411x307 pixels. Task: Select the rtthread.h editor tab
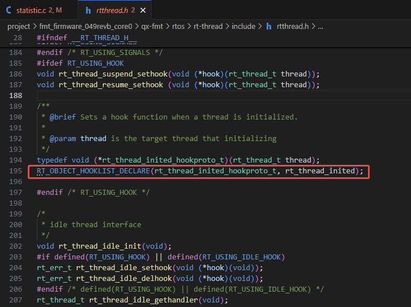coord(114,10)
